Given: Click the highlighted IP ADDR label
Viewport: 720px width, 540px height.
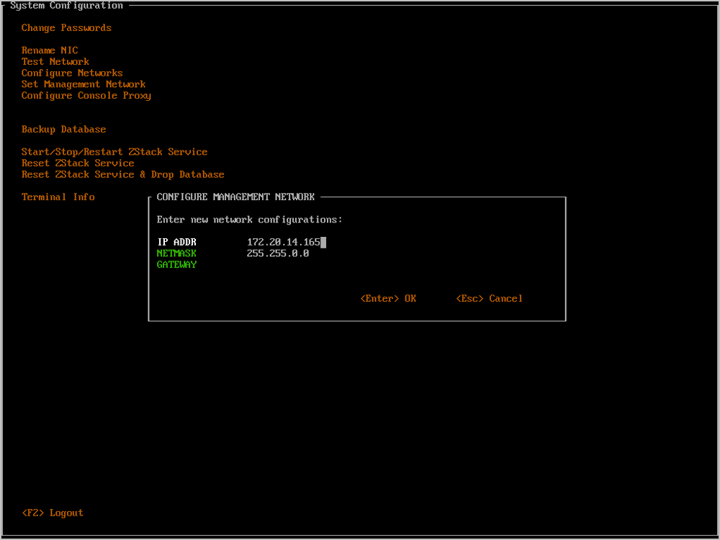Looking at the screenshot, I should click(176, 243).
